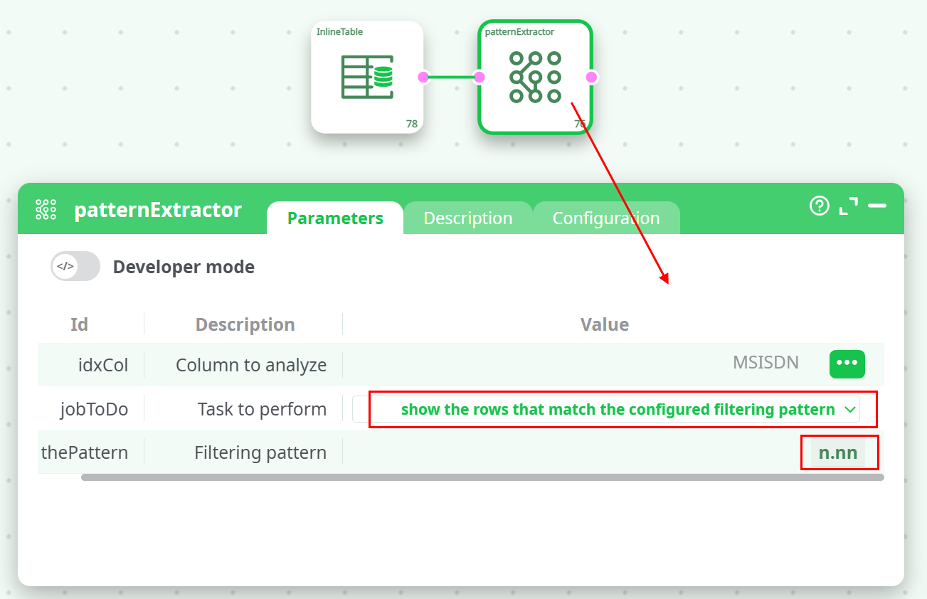Select the Parameters tab
Image resolution: width=927 pixels, height=599 pixels.
335,218
